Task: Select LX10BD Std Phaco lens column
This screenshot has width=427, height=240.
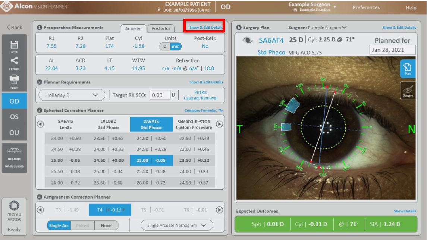Action: tap(109, 124)
